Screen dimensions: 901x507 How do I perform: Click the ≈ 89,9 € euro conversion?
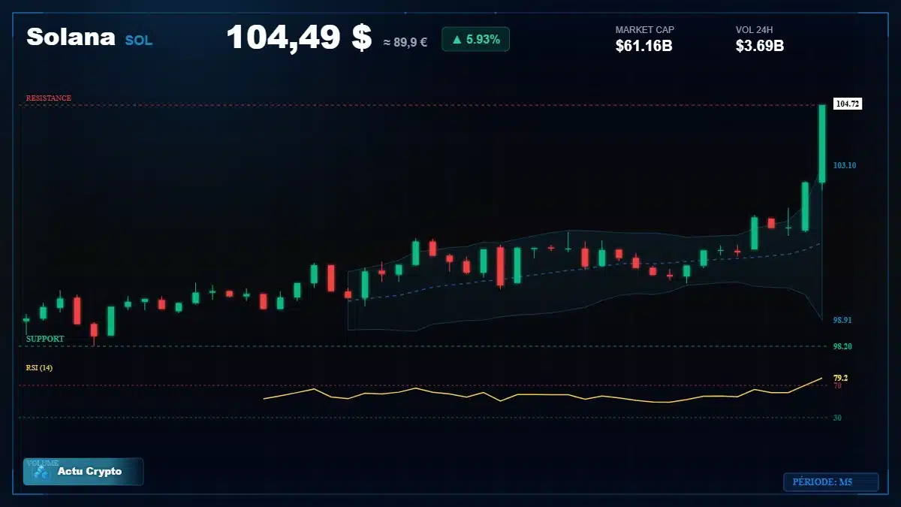(x=405, y=42)
